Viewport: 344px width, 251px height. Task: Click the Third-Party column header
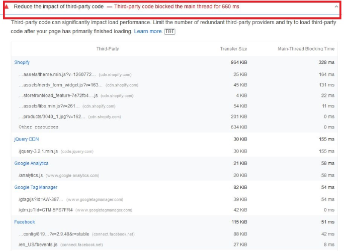108,49
